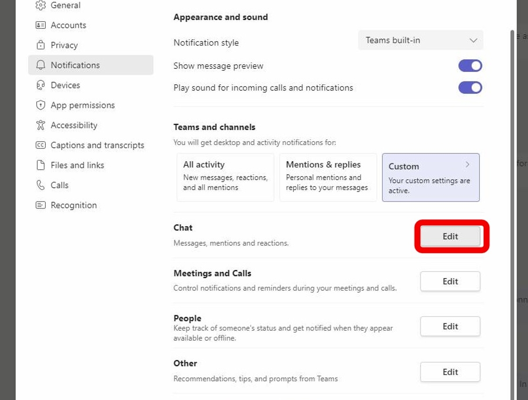Click the Devices headset icon
The width and height of the screenshot is (528, 400).
tap(41, 85)
